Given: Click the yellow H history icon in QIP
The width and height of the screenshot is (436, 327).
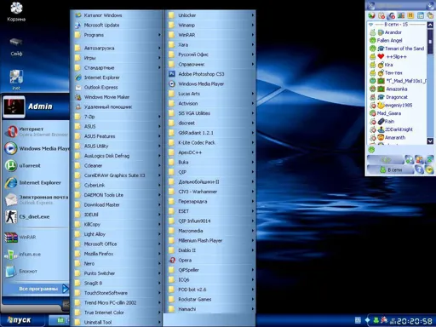Looking at the screenshot, I should [x=410, y=15].
